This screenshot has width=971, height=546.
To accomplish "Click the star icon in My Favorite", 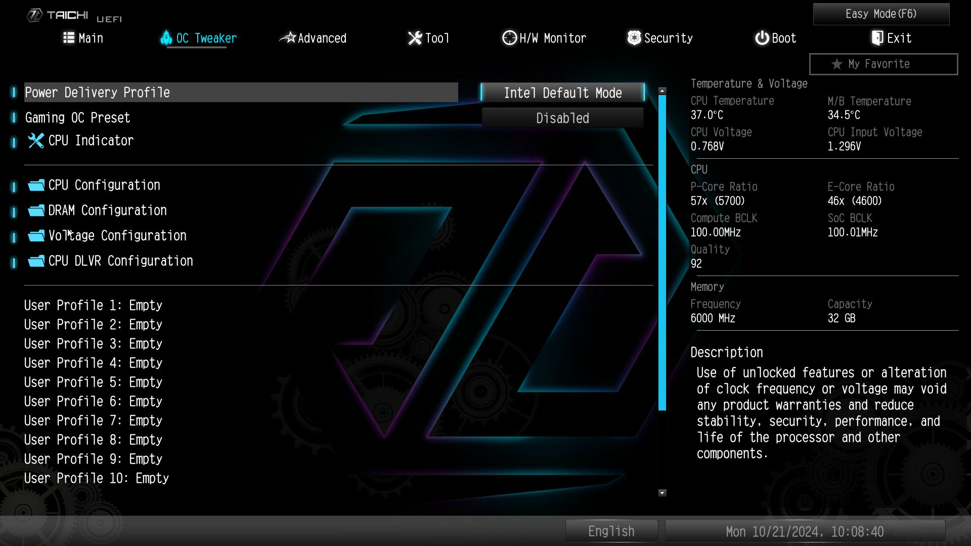I will 837,64.
